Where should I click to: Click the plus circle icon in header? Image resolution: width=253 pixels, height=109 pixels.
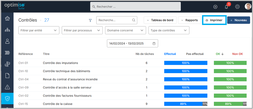coord(215,7)
